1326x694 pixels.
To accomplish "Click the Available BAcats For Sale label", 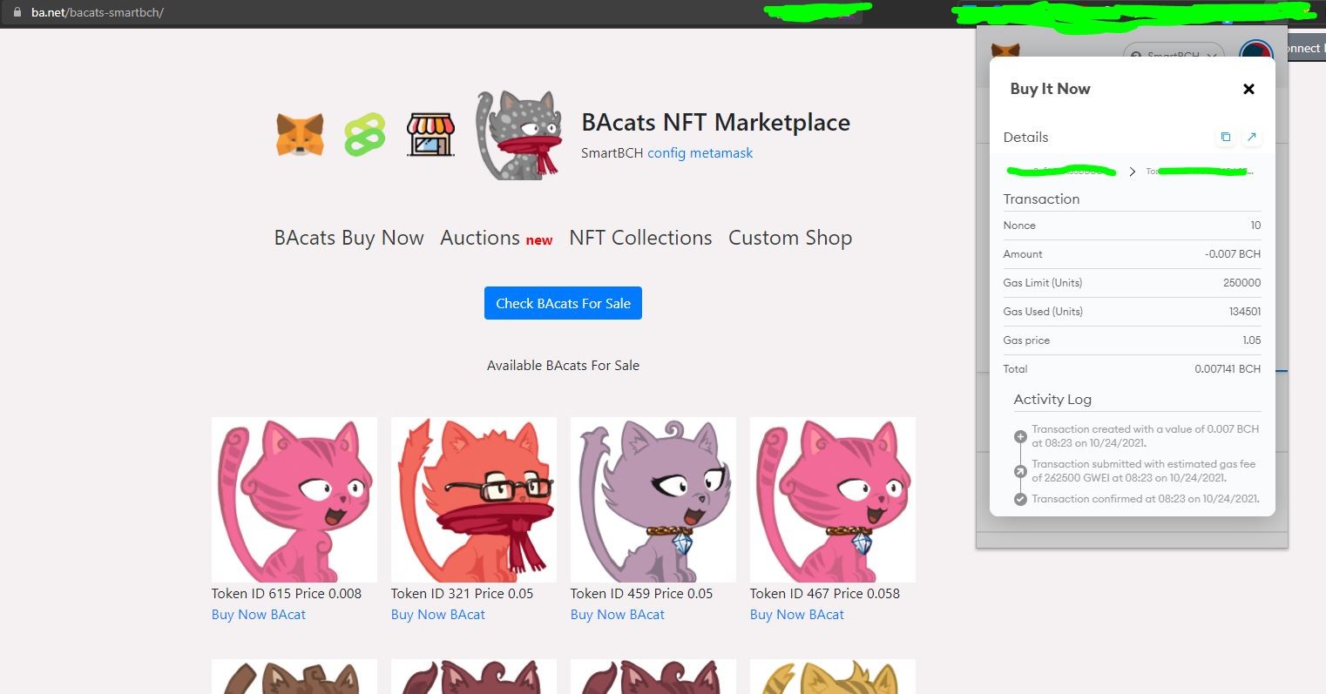I will 563,366.
